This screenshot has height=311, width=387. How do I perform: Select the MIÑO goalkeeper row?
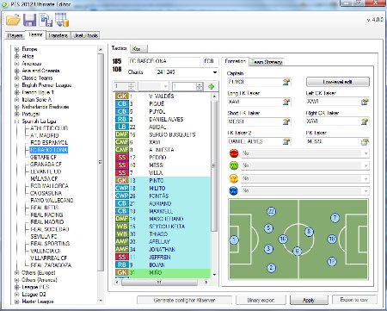(x=163, y=272)
